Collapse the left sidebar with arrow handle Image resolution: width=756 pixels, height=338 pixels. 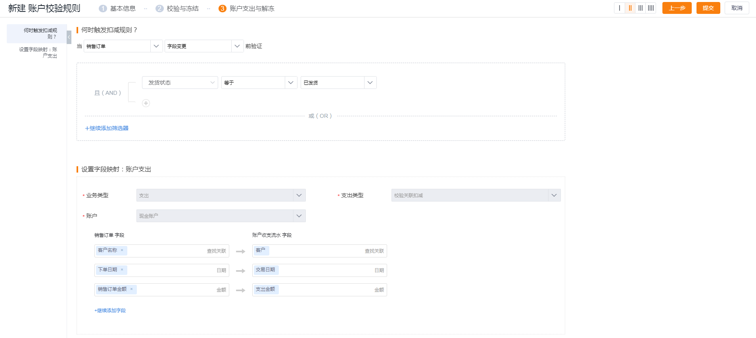click(69, 37)
